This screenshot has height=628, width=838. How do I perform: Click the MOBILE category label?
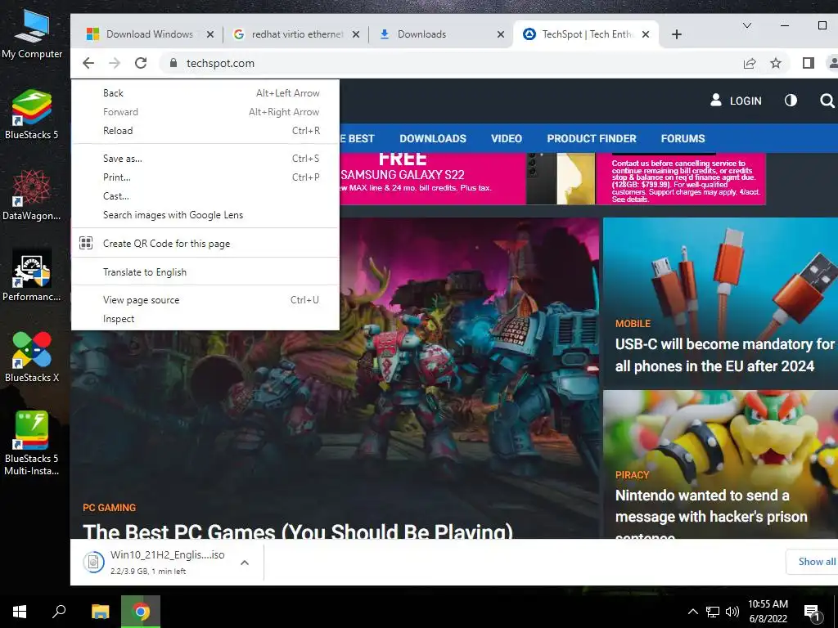[x=633, y=324]
